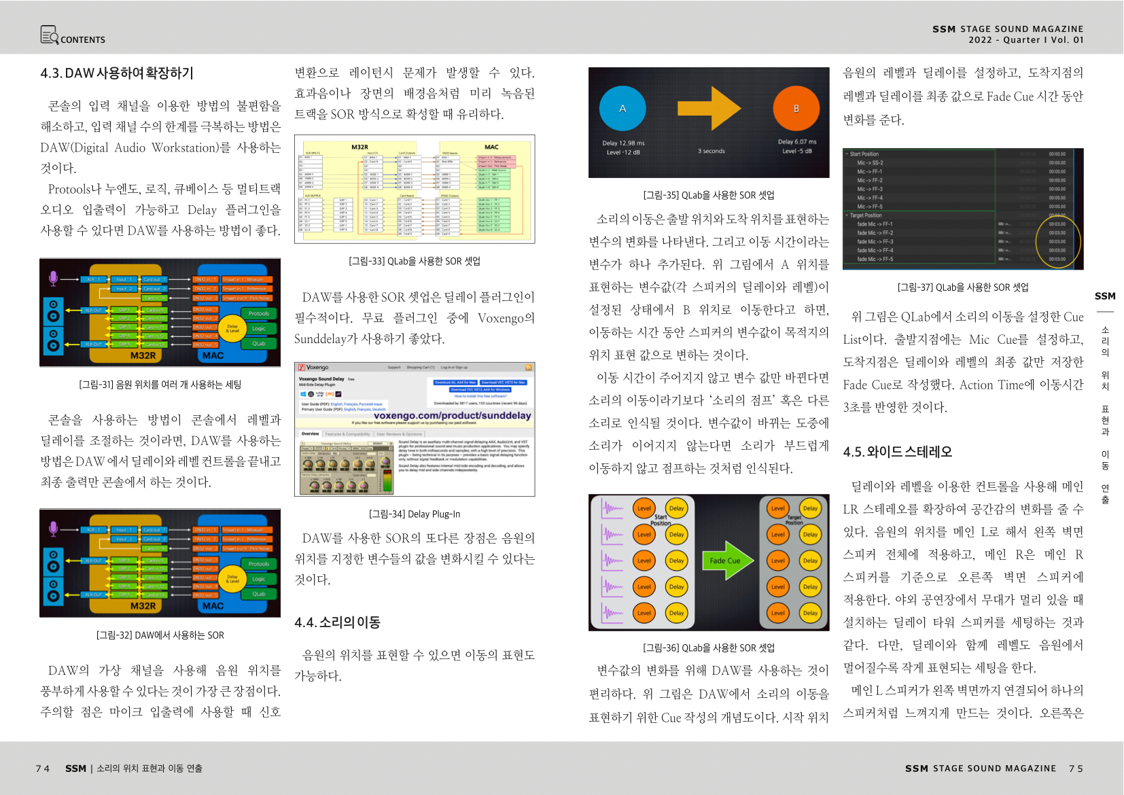Click the SSM side tab label
Image resolution: width=1124 pixels, height=795 pixels.
click(1105, 296)
